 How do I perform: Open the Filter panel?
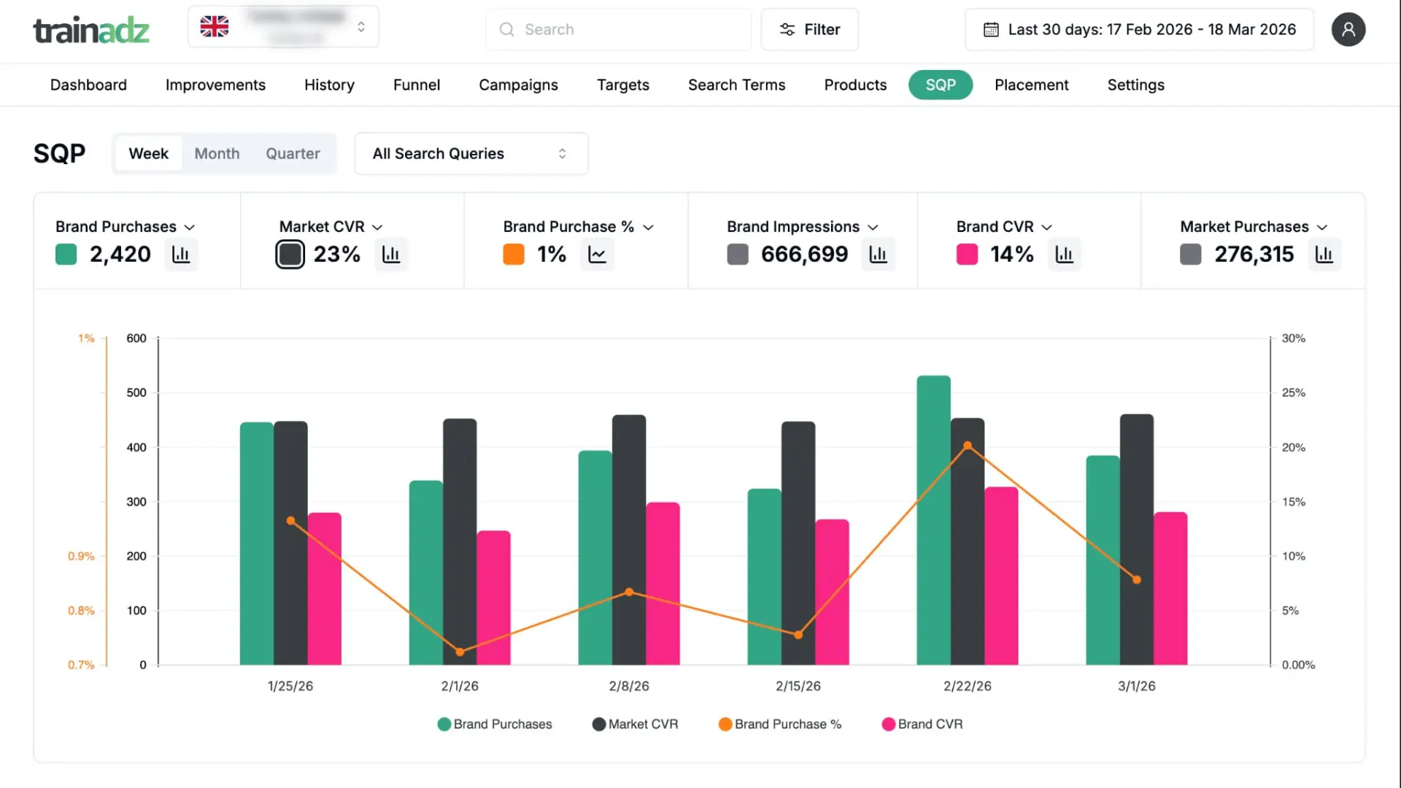tap(809, 29)
